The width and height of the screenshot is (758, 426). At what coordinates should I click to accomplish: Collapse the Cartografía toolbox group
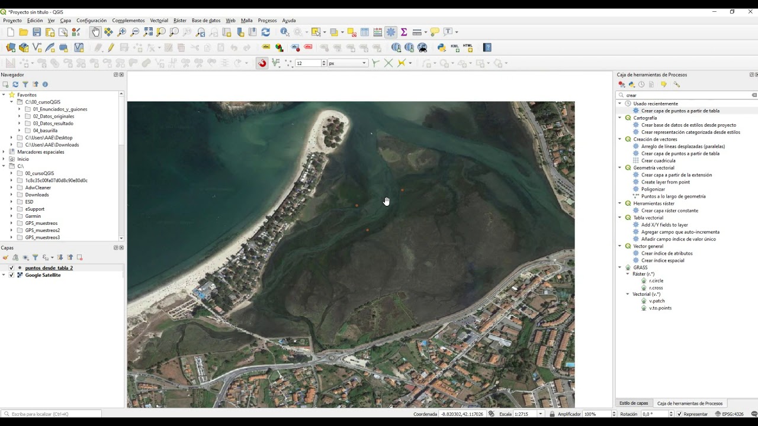[620, 118]
